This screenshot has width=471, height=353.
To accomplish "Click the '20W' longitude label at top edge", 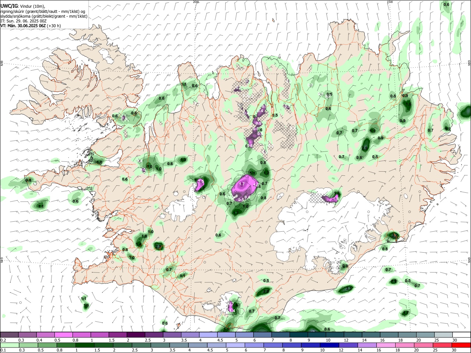I will (196, 2).
